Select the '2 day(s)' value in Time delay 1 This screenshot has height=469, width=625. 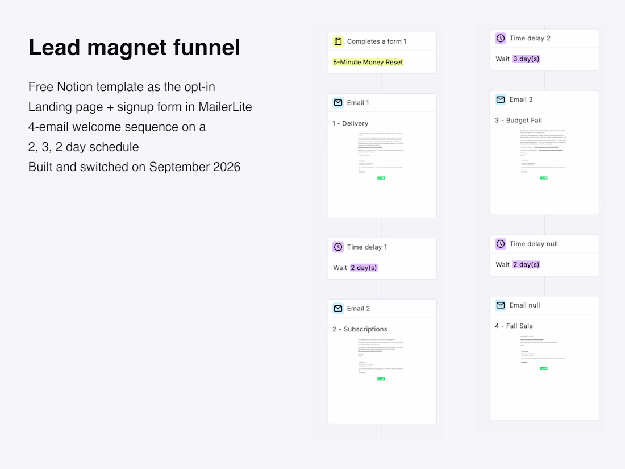pyautogui.click(x=364, y=268)
